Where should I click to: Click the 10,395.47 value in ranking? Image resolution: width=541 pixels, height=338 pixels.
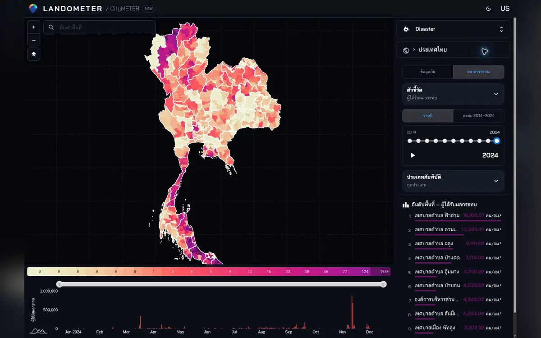pos(473,229)
